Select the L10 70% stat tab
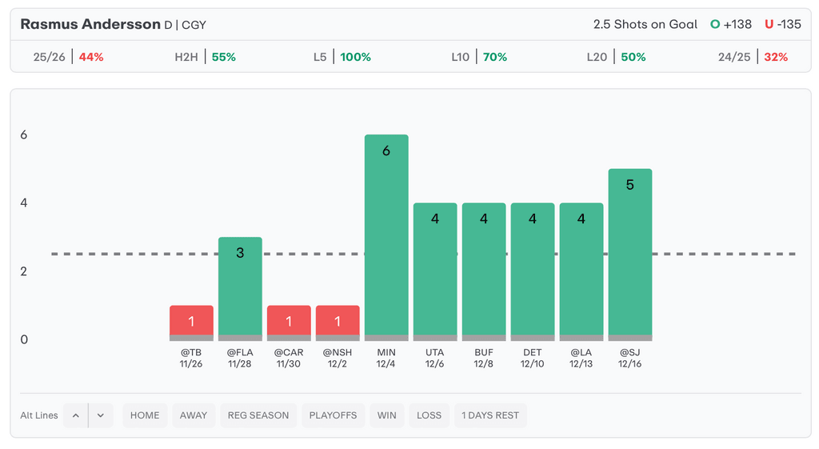This screenshot has width=819, height=449. pos(478,57)
